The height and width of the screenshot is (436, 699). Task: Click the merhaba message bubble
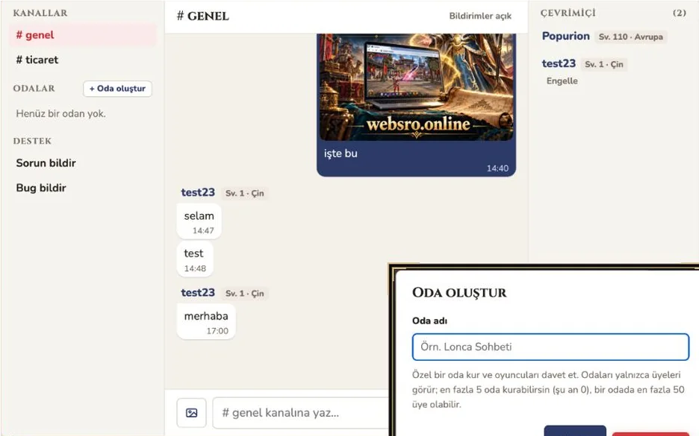point(206,322)
